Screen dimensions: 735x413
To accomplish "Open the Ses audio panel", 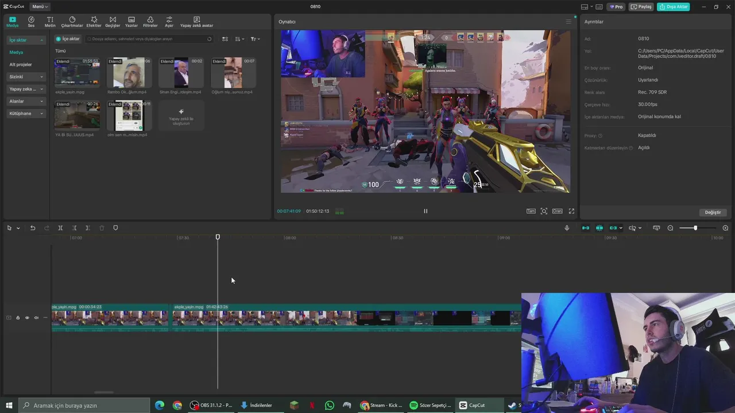I will 31,22.
